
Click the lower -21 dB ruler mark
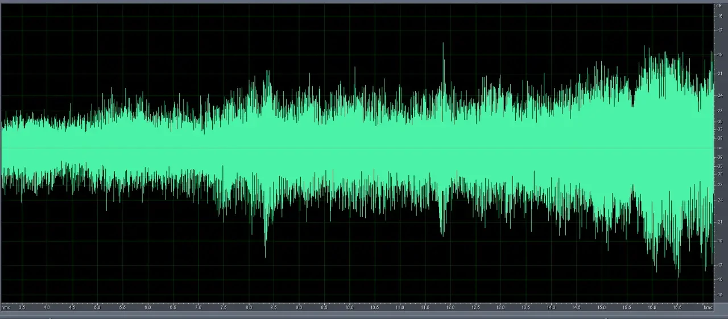point(719,222)
